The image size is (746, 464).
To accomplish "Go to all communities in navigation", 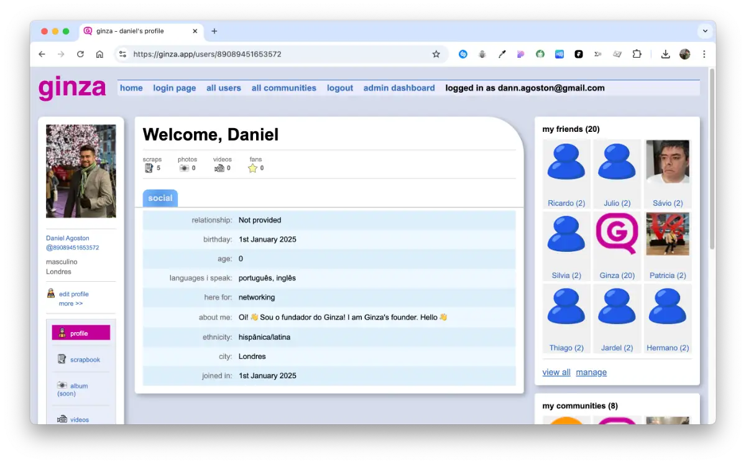I will point(283,88).
